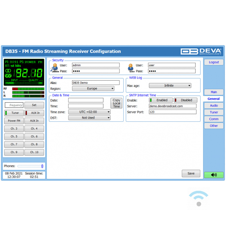The width and height of the screenshot is (226, 226).
Task: Select preset Ch. 8
Action: pyautogui.click(x=34, y=144)
